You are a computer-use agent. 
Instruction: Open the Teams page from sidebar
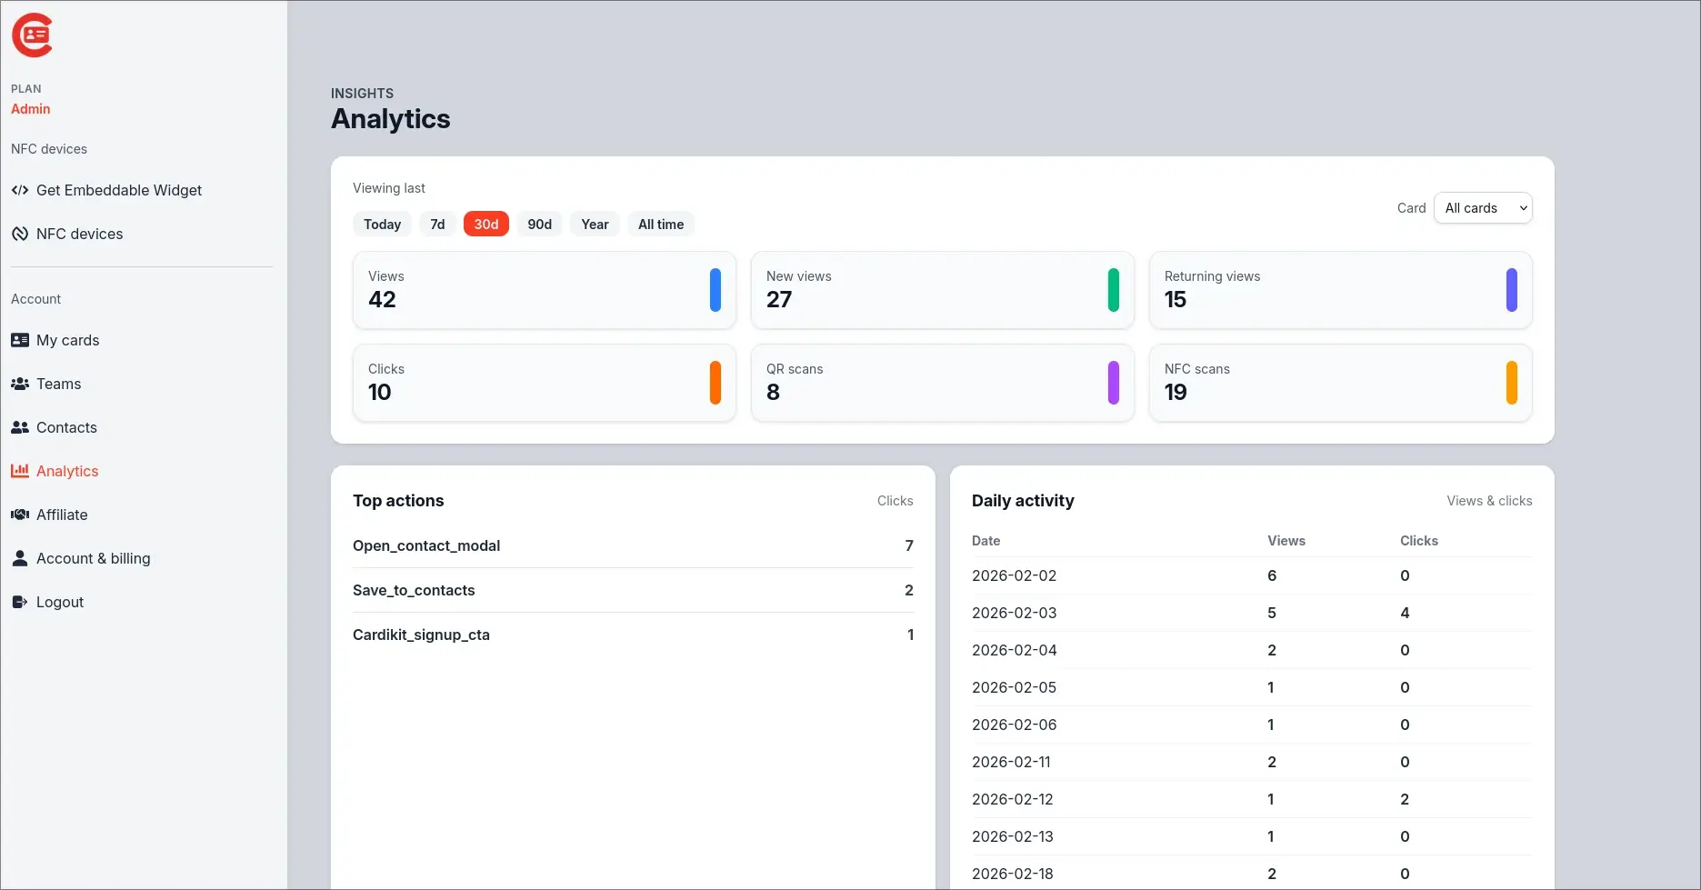[58, 384]
